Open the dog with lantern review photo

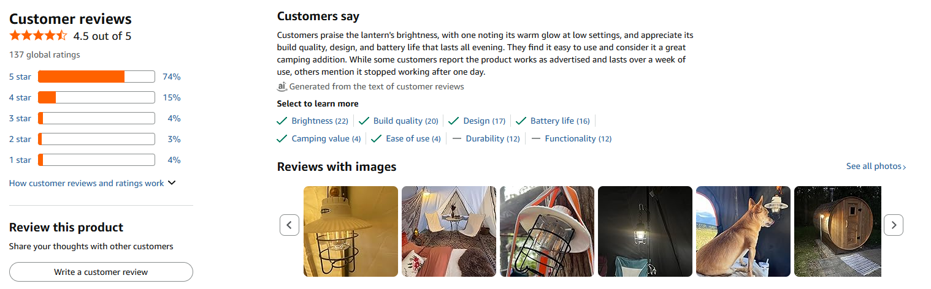(743, 231)
